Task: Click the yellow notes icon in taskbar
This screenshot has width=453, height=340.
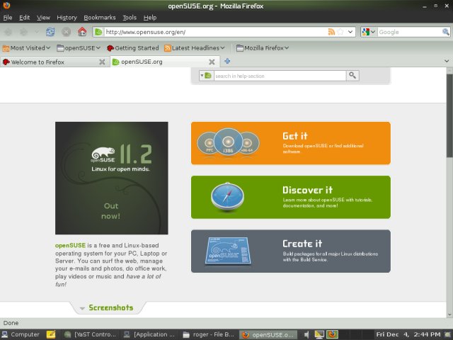Action: 51,334
